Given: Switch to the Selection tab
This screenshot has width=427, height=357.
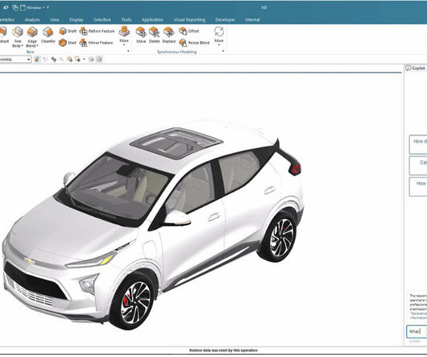Looking at the screenshot, I should click(x=102, y=19).
